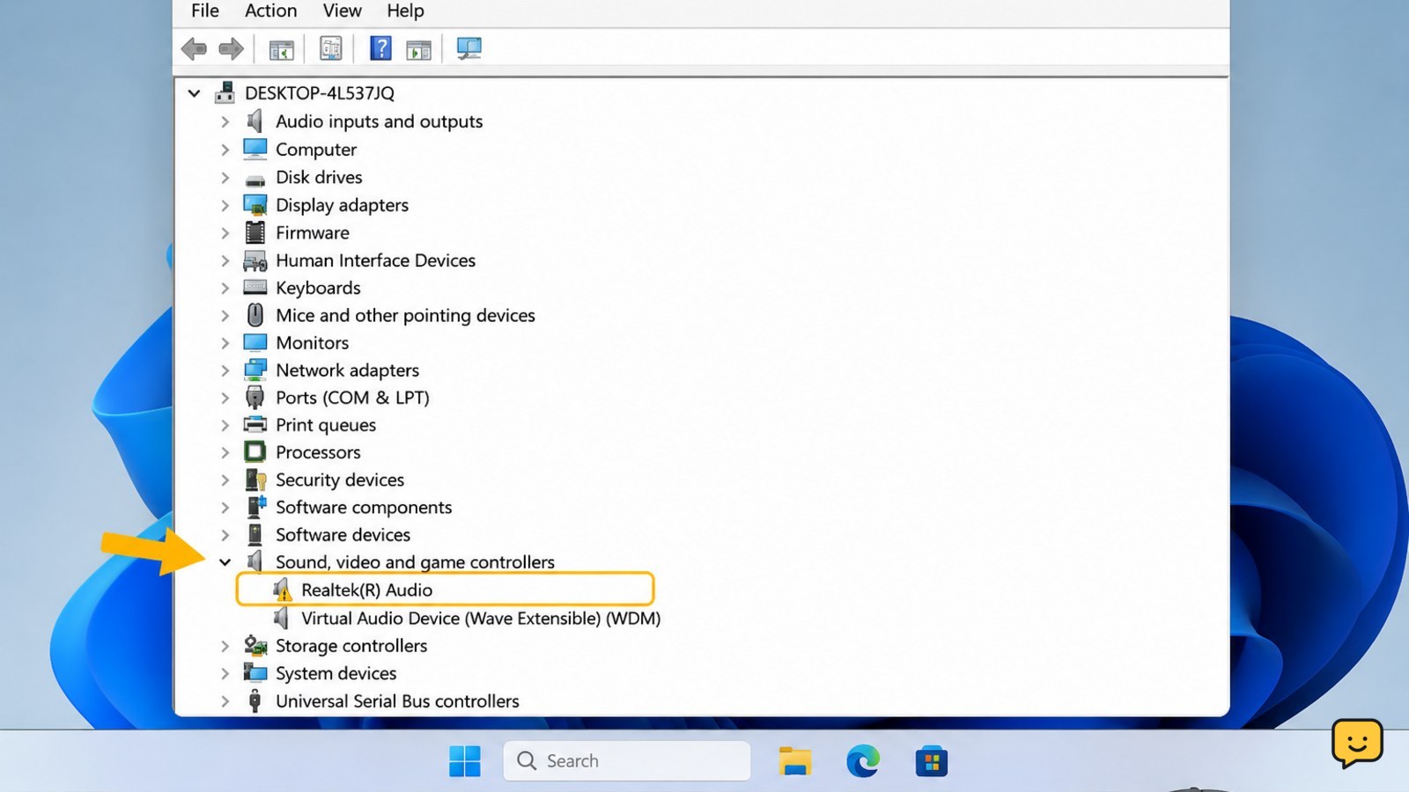The height and width of the screenshot is (792, 1409).
Task: Click the Show/Hide Console Tree icon
Action: pyautogui.click(x=281, y=49)
